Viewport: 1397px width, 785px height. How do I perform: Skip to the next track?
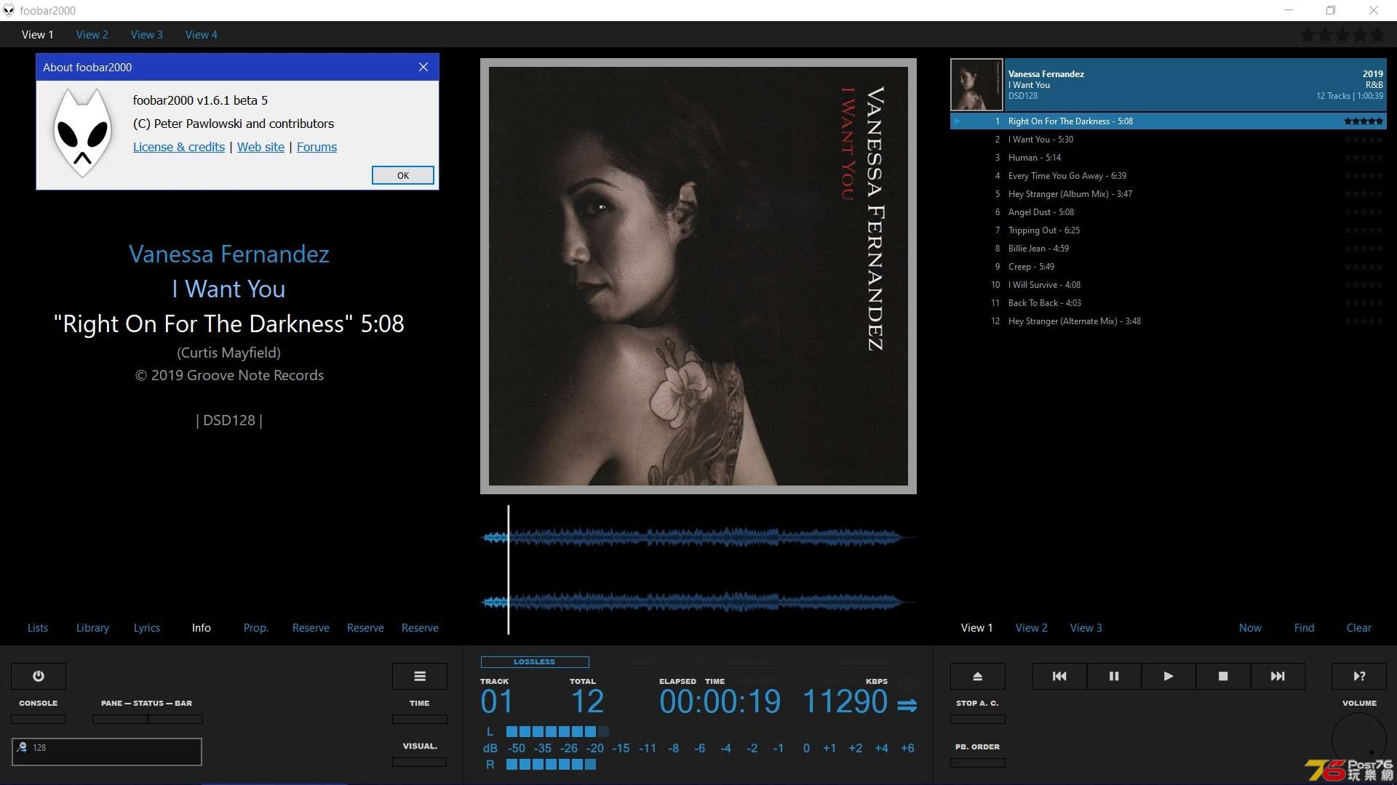tap(1278, 676)
